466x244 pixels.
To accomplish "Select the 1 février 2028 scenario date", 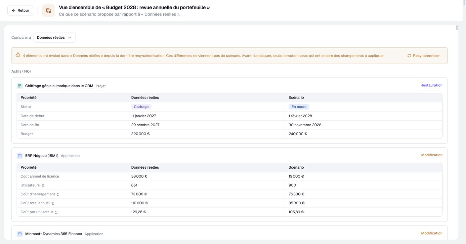I will pyautogui.click(x=300, y=116).
